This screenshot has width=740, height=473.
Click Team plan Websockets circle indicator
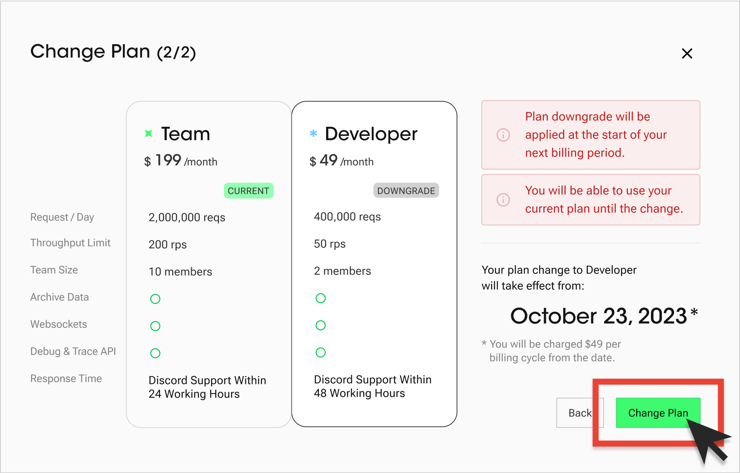click(x=155, y=326)
